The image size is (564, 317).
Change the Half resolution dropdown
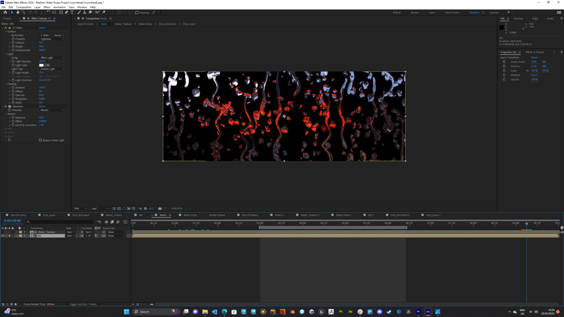coord(100,208)
